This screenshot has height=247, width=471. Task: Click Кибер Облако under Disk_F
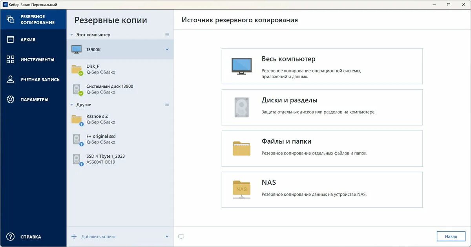click(x=101, y=72)
